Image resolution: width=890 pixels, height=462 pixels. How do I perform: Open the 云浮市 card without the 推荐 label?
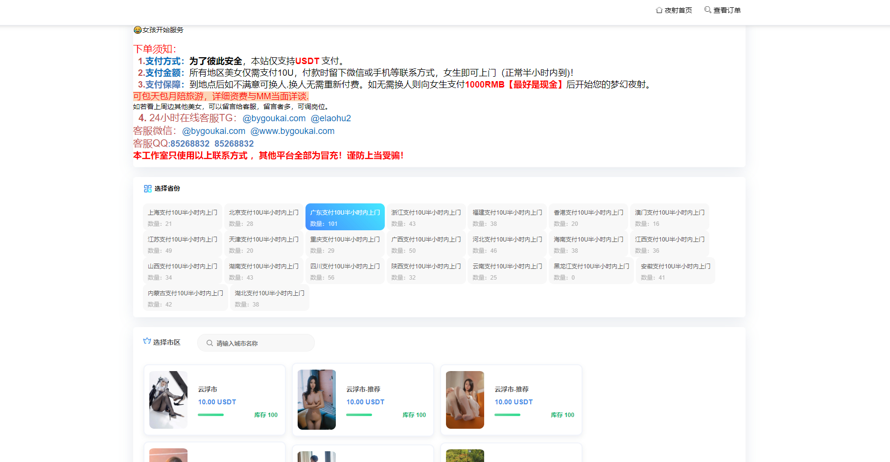214,400
